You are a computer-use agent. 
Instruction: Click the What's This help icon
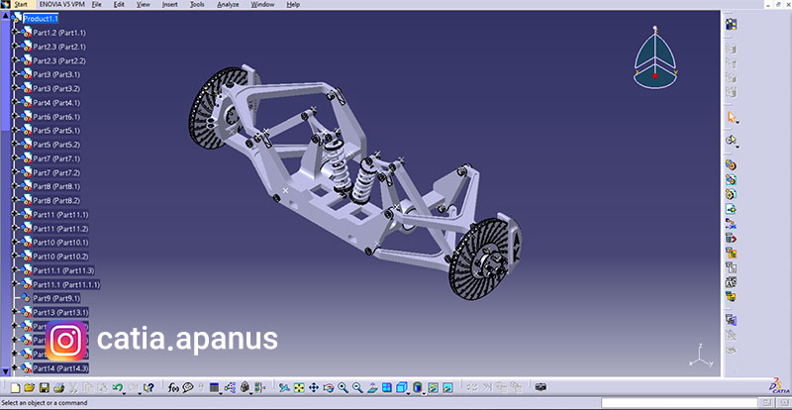click(148, 388)
